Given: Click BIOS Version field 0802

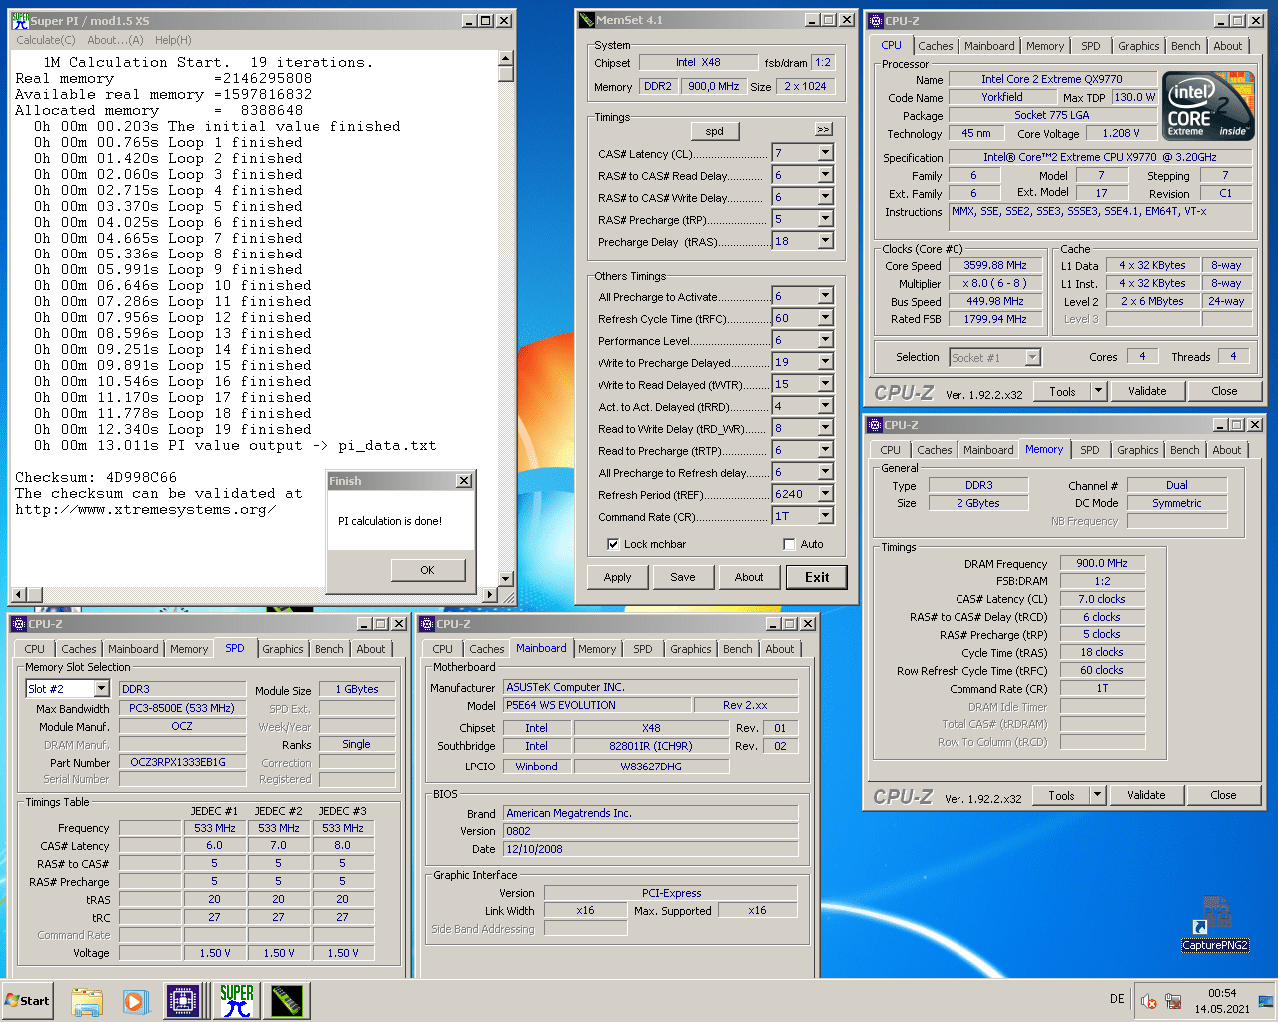Looking at the screenshot, I should pos(650,831).
